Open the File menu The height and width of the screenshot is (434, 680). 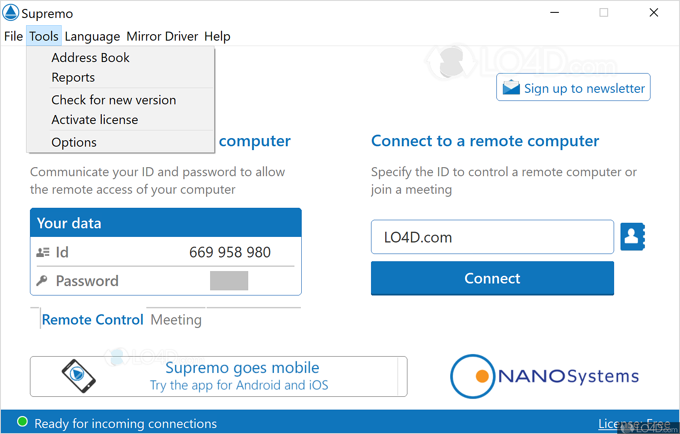pyautogui.click(x=13, y=36)
